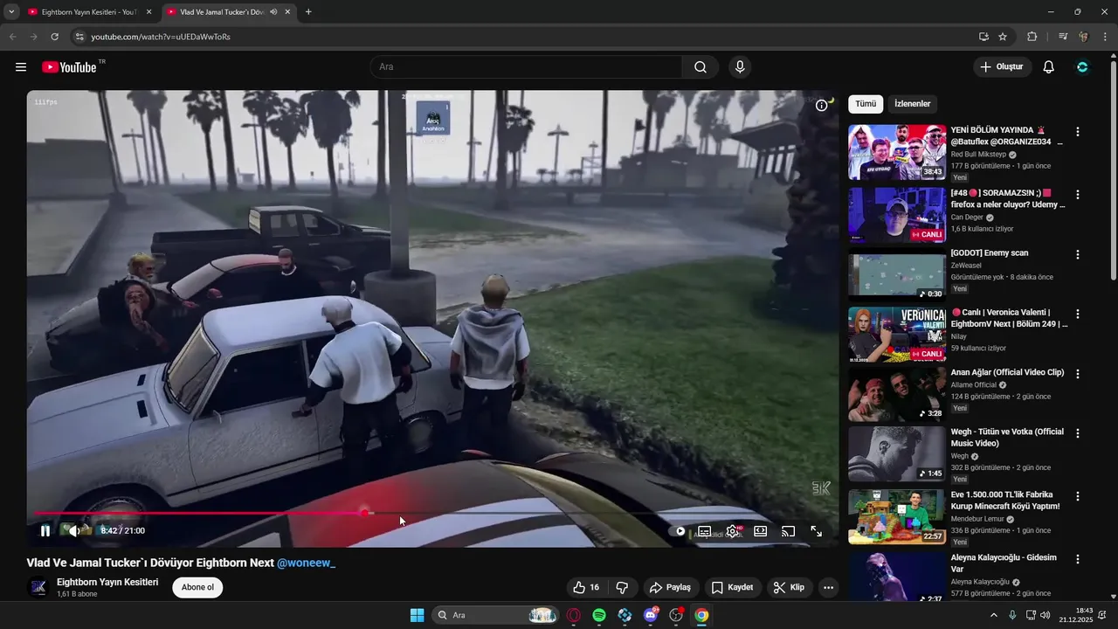Open Wegh Tütün ve Votka thumbnail
The height and width of the screenshot is (629, 1118).
(897, 453)
